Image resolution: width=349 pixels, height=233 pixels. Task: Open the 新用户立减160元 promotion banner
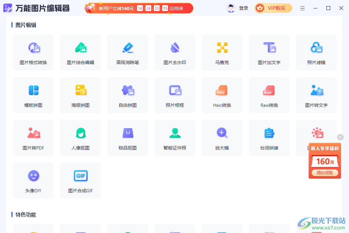(x=139, y=8)
